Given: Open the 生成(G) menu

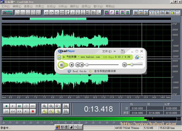Looking at the screenshot, I should [x=51, y=6].
